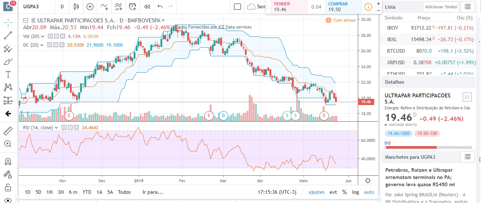Toggle lock all drawing tools
This screenshot has height=210, width=481.
click(8, 188)
